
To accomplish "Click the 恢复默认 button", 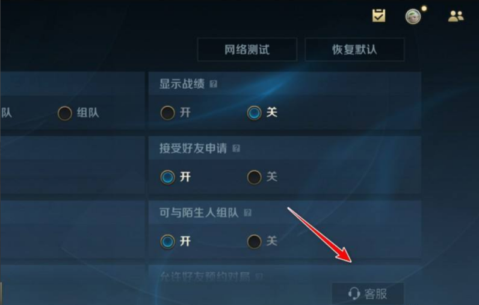I will (x=354, y=49).
